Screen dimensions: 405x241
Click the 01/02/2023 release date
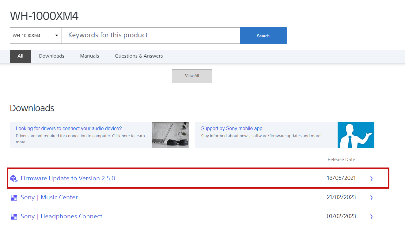coord(341,216)
